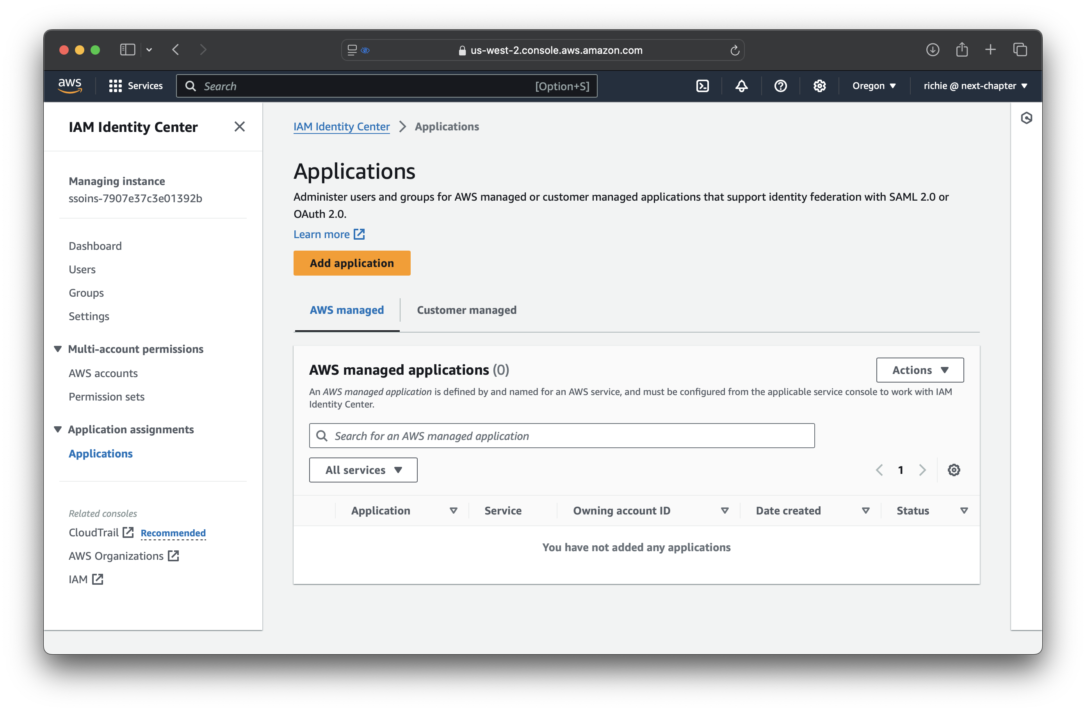This screenshot has height=712, width=1086.
Task: Click the IAM external link icon
Action: (98, 579)
